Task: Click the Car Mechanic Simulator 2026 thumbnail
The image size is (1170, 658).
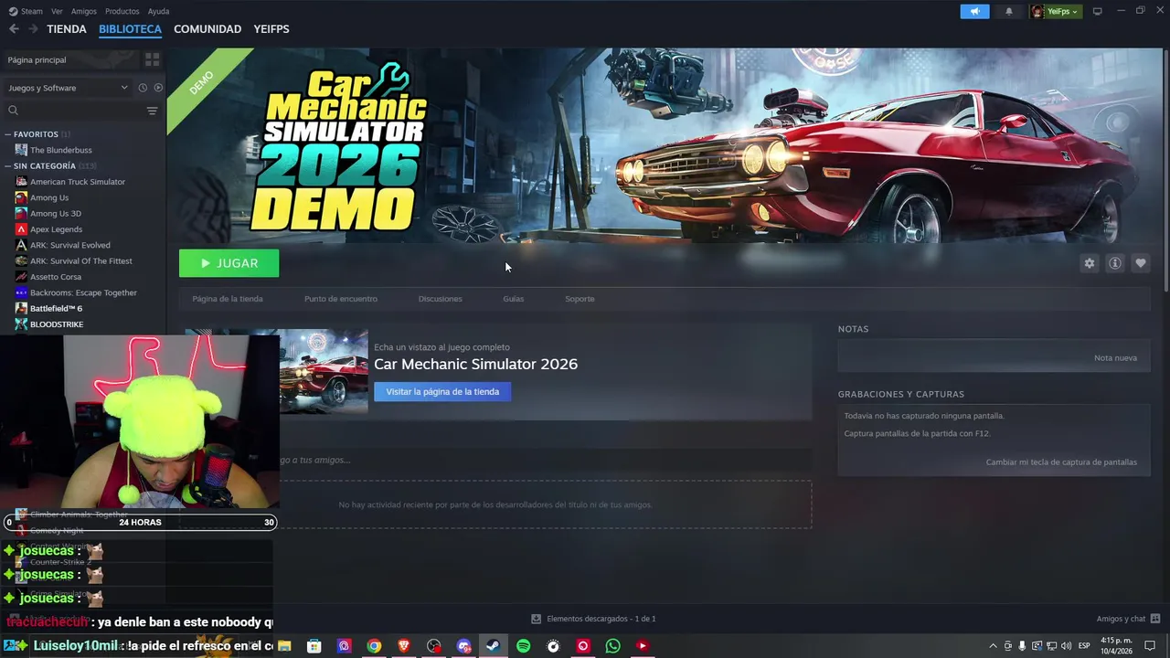Action: (x=323, y=371)
